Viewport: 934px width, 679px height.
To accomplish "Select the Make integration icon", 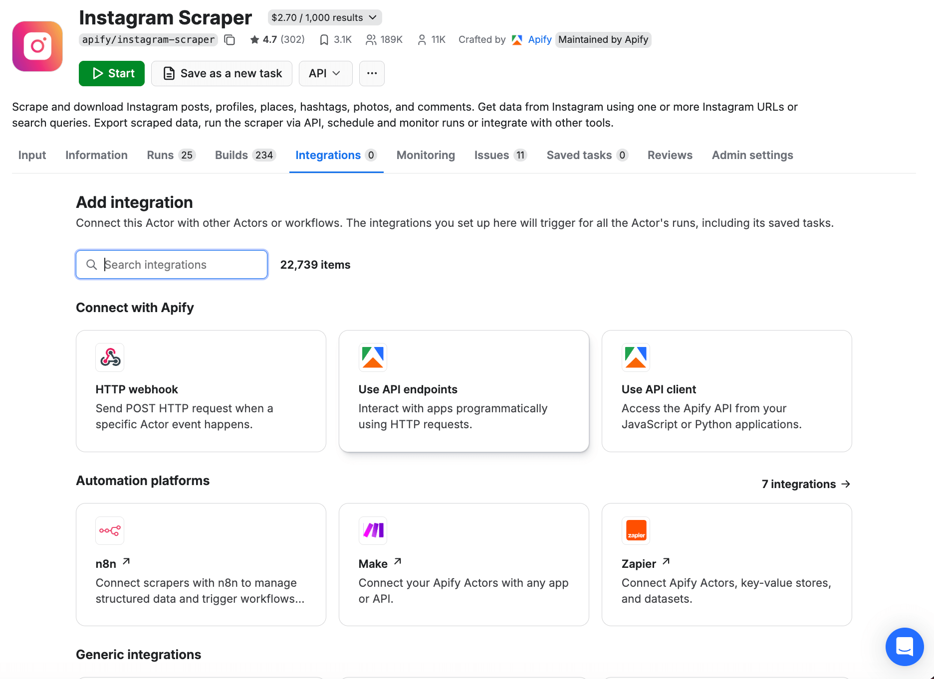I will pos(373,530).
